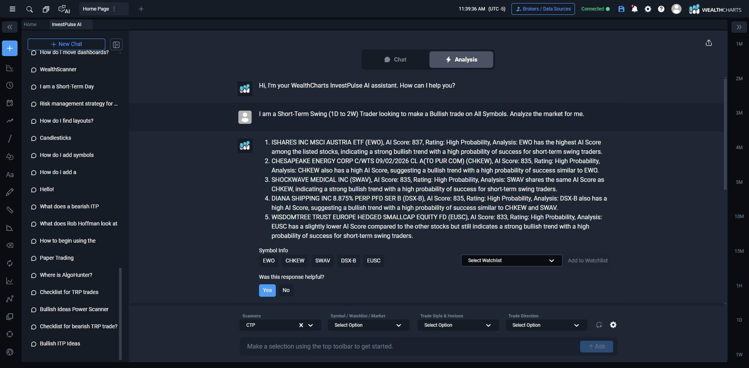This screenshot has height=368, width=749.
Task: Select the 1M timeframe in the right panel
Action: click(x=739, y=44)
